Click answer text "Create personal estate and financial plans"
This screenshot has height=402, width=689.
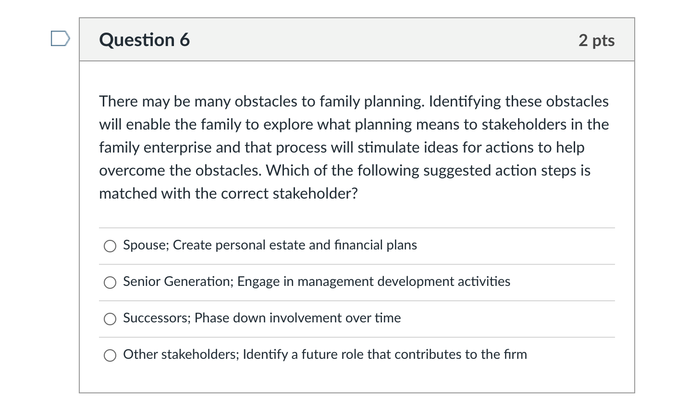point(295,245)
